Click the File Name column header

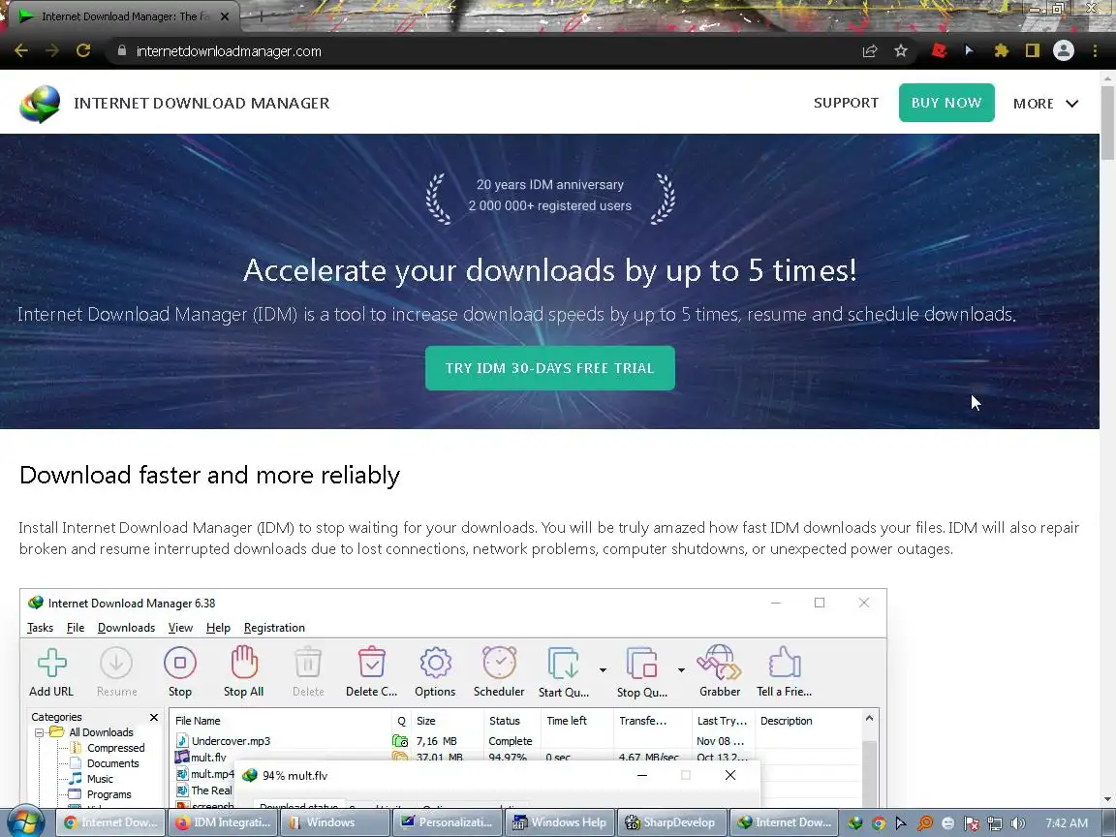pos(280,721)
